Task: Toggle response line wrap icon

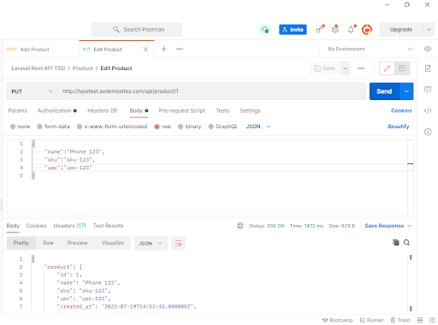Action: 178,243
